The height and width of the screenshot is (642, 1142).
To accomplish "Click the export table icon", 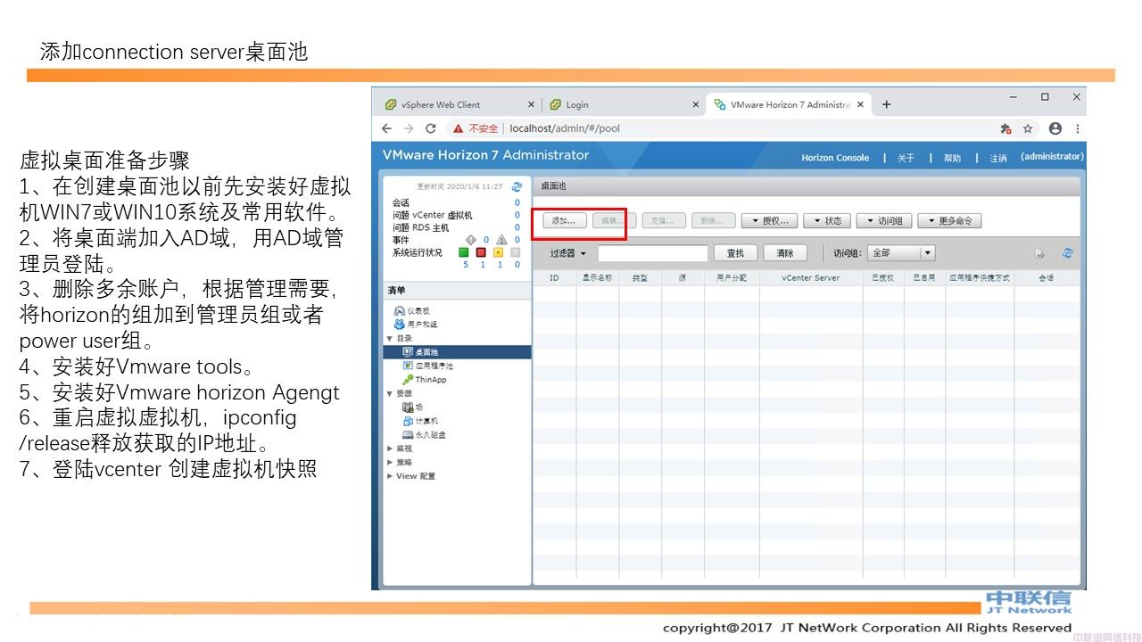I will [1039, 254].
